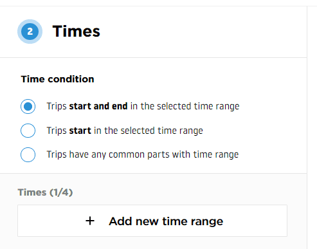Select the 'start and end' radio button circle

click(28, 106)
